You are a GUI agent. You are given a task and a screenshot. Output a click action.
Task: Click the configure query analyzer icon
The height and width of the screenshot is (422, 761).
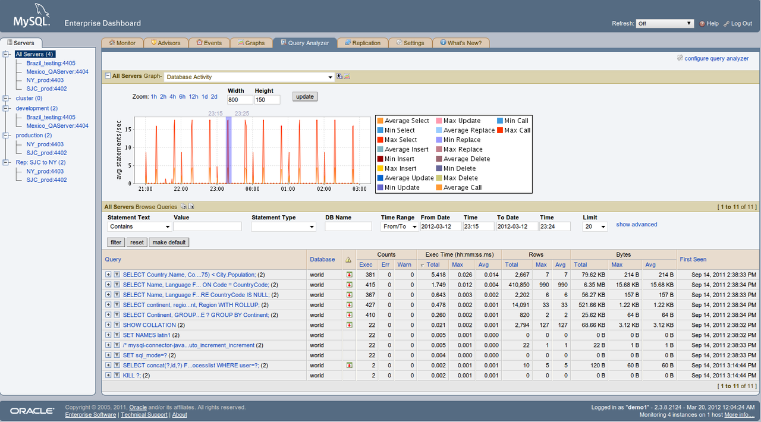pos(680,58)
